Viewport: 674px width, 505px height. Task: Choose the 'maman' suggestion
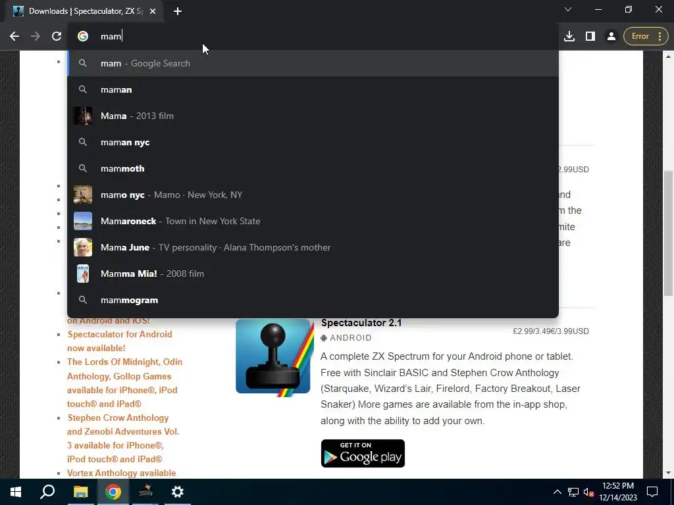pos(313,89)
